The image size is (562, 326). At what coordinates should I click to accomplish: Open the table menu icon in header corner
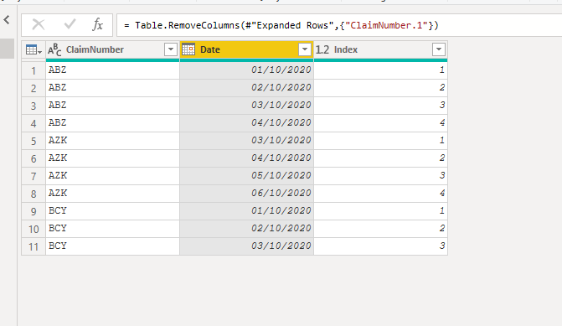click(34, 49)
